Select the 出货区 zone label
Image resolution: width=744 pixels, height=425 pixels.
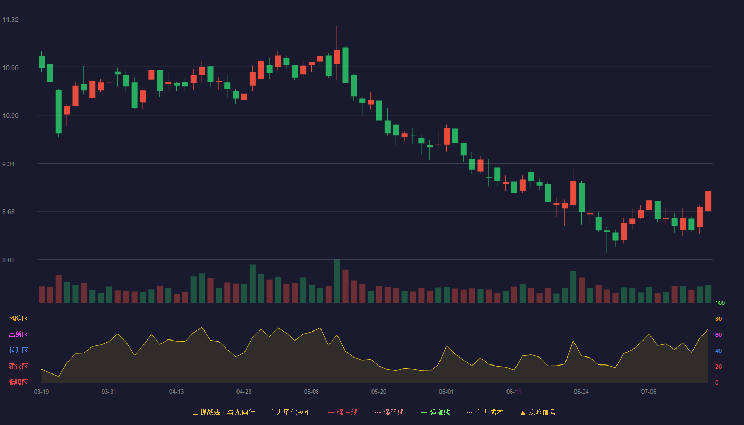18,335
